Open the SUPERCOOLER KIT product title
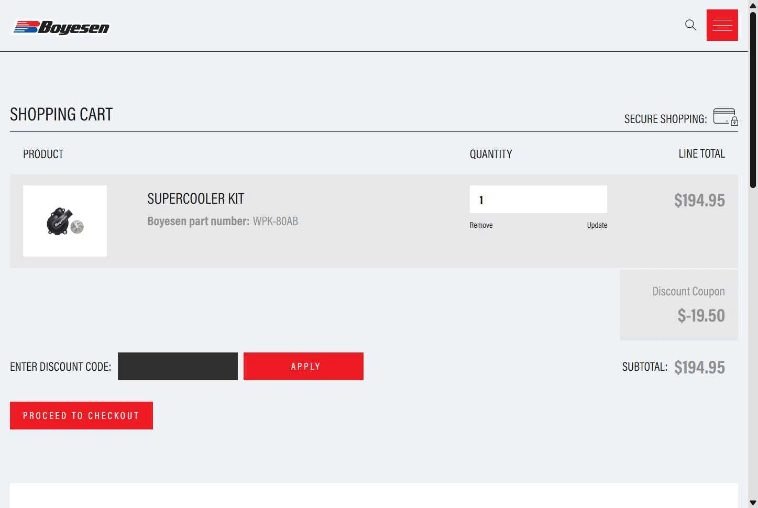The image size is (758, 508). point(196,199)
